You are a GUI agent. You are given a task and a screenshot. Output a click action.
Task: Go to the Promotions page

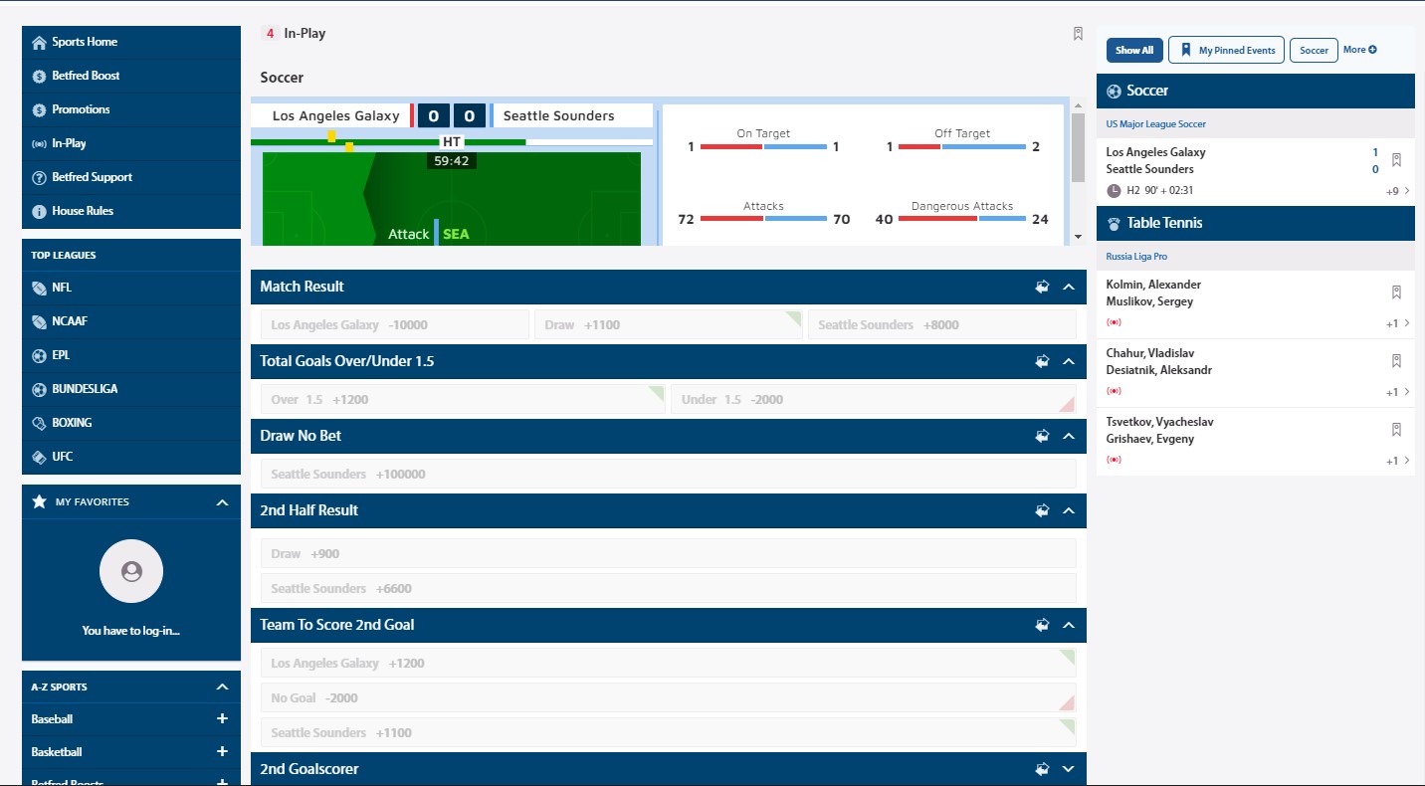coord(131,109)
